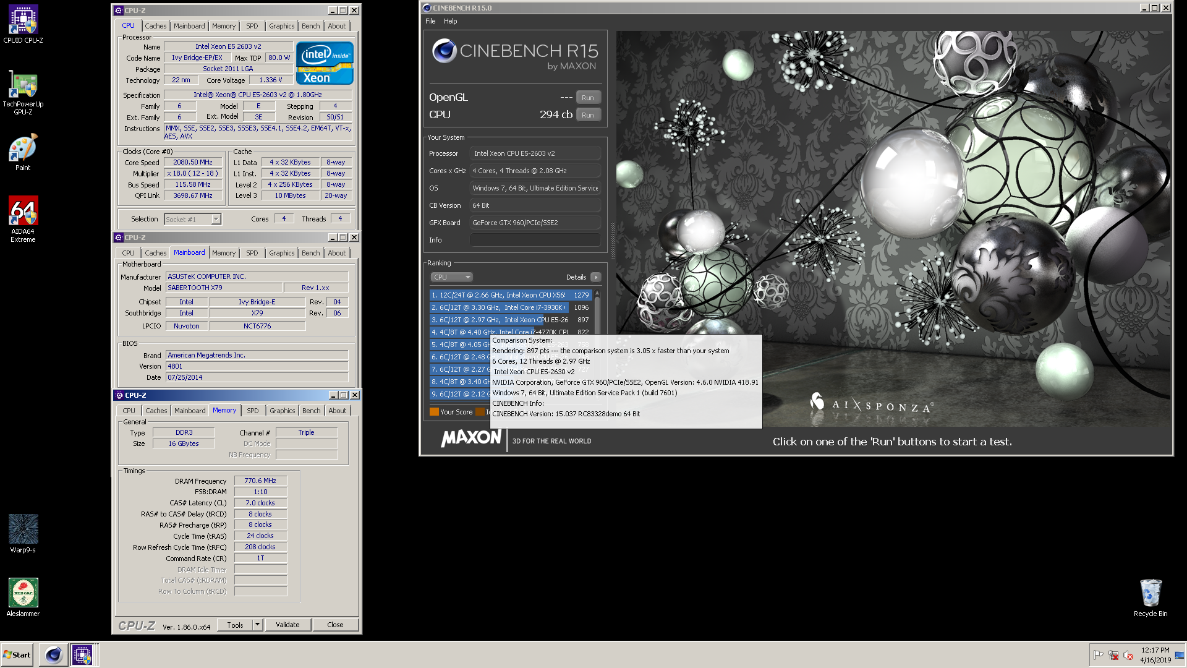Open the Tools dropdown arrow in CPU-Z
Image resolution: width=1187 pixels, height=668 pixels.
(x=257, y=625)
